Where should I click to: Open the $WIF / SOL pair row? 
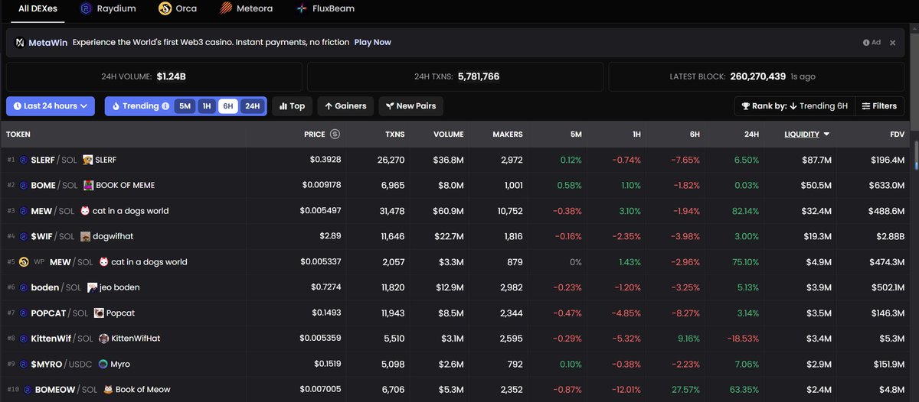point(456,236)
